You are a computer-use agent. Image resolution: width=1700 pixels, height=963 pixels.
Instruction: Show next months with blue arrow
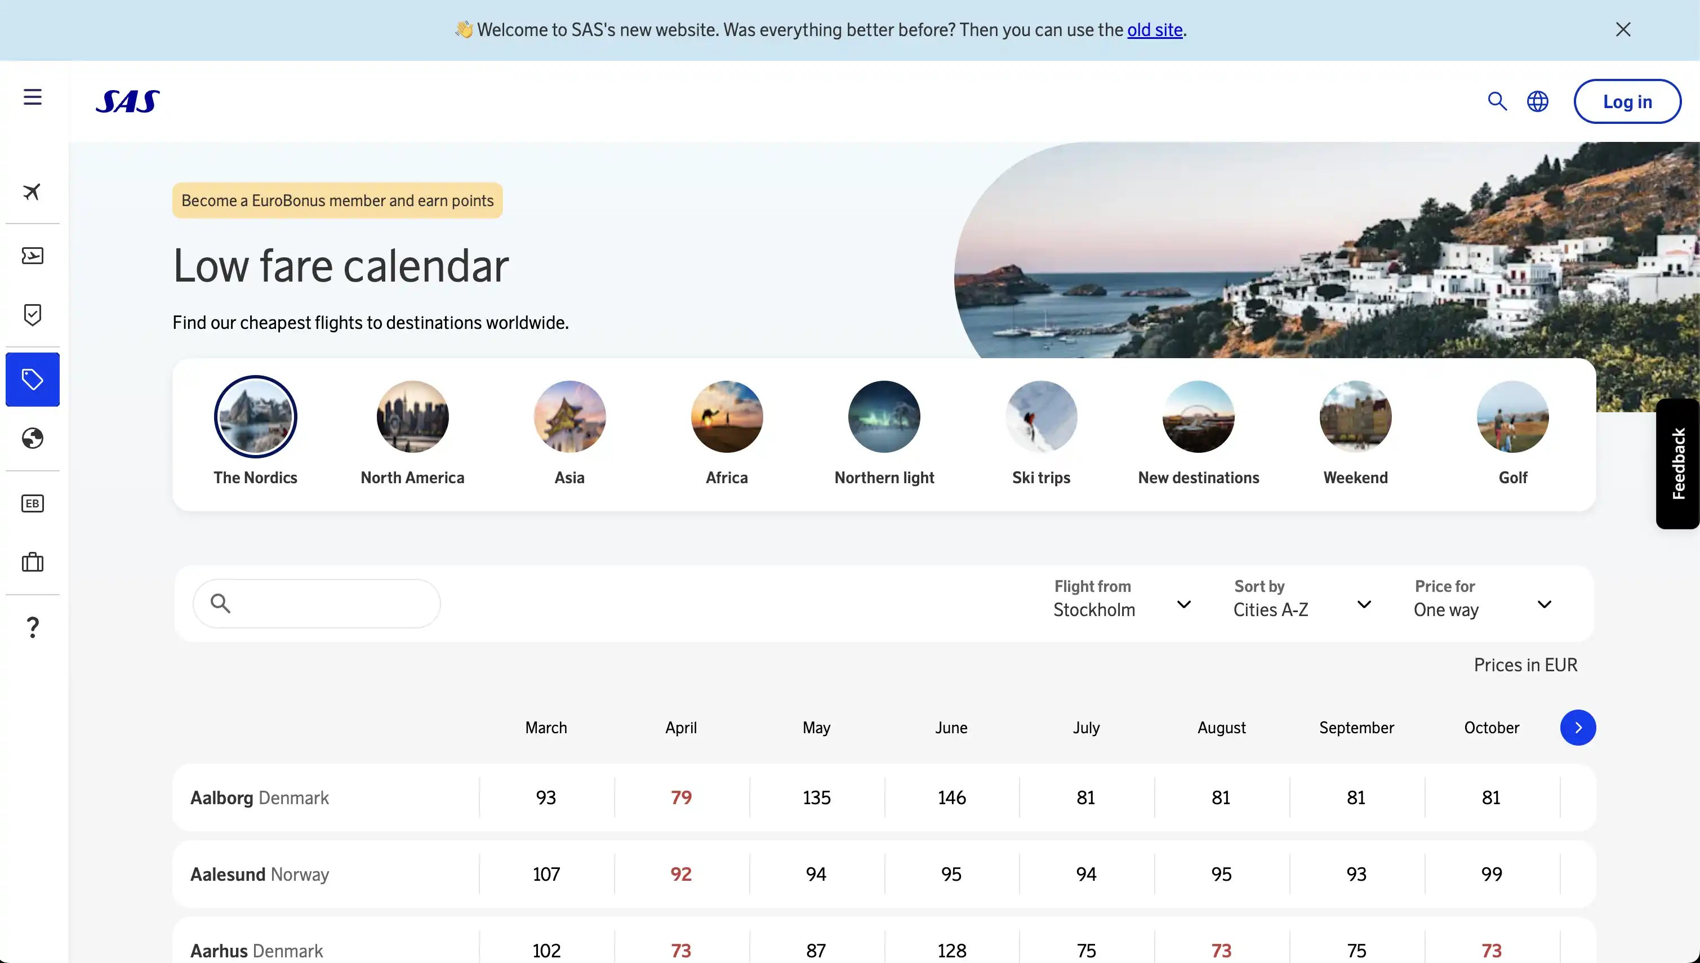click(x=1578, y=728)
